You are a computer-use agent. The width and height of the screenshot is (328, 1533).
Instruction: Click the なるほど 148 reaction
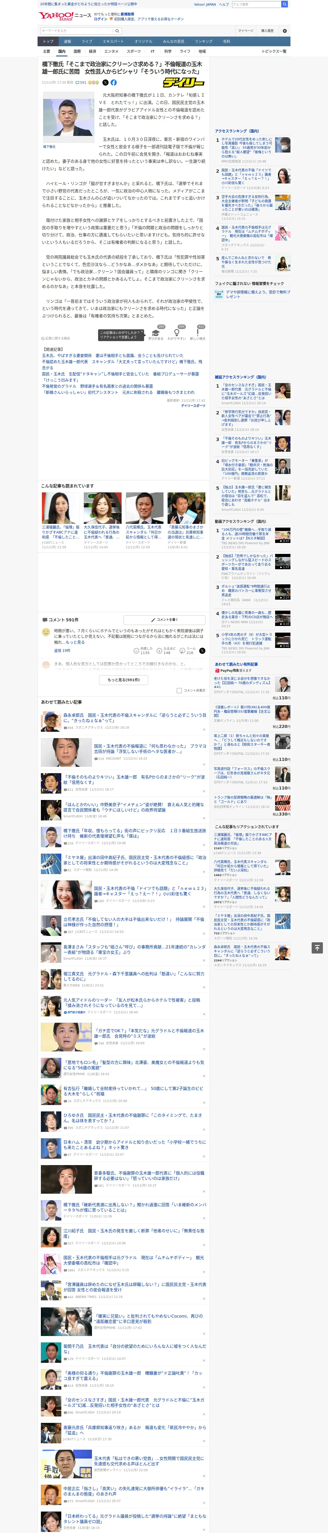point(167,651)
